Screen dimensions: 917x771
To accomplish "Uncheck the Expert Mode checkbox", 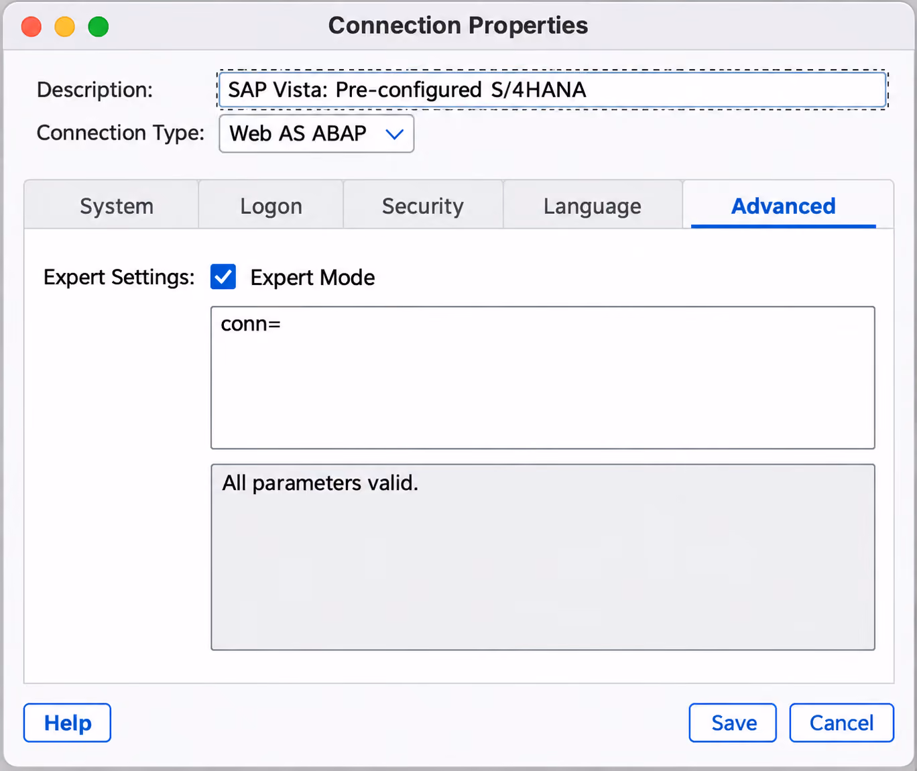I will [x=223, y=276].
